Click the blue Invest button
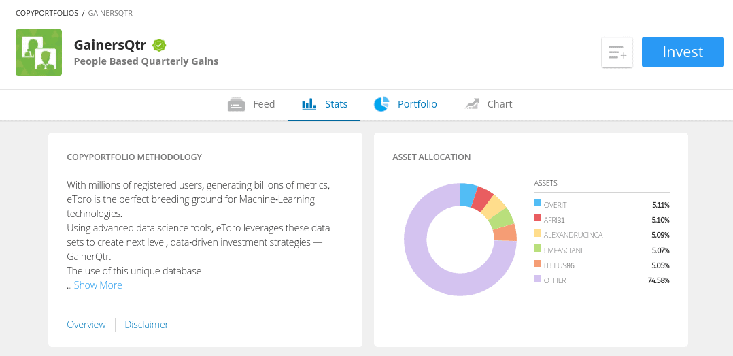Image resolution: width=733 pixels, height=356 pixels. (x=683, y=52)
